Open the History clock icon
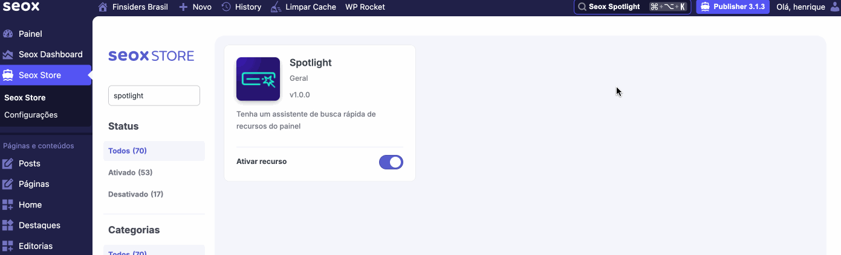Viewport: 841px width, 255px height. point(226,7)
